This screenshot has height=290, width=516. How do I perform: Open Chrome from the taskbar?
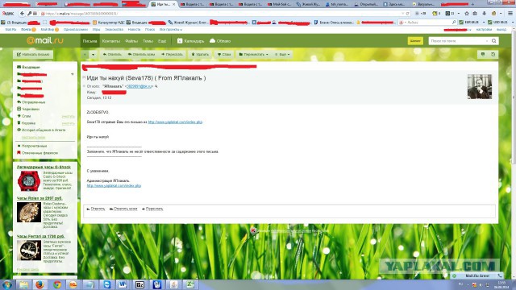coord(57,284)
